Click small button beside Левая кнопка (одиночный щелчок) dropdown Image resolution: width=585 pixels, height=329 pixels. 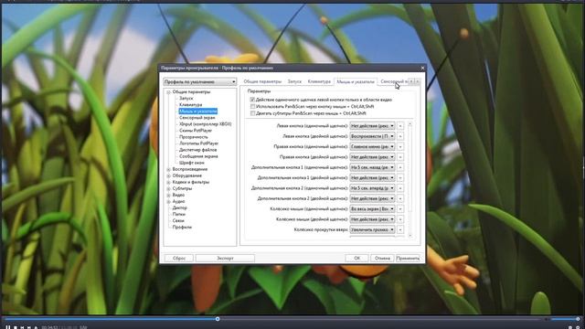tap(400, 126)
